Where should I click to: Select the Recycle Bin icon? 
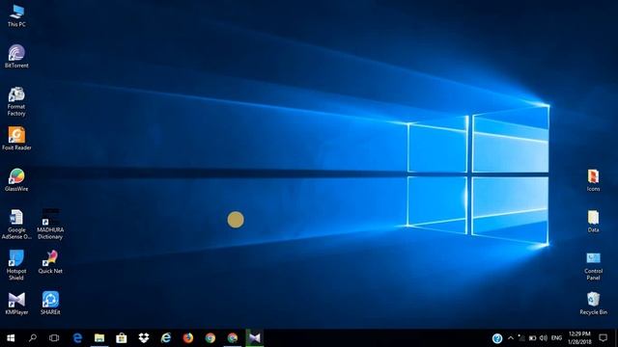pos(593,304)
